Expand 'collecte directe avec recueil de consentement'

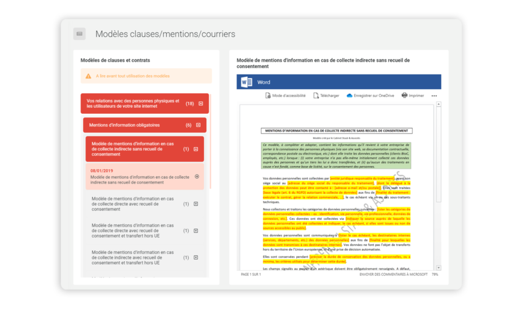[196, 204]
